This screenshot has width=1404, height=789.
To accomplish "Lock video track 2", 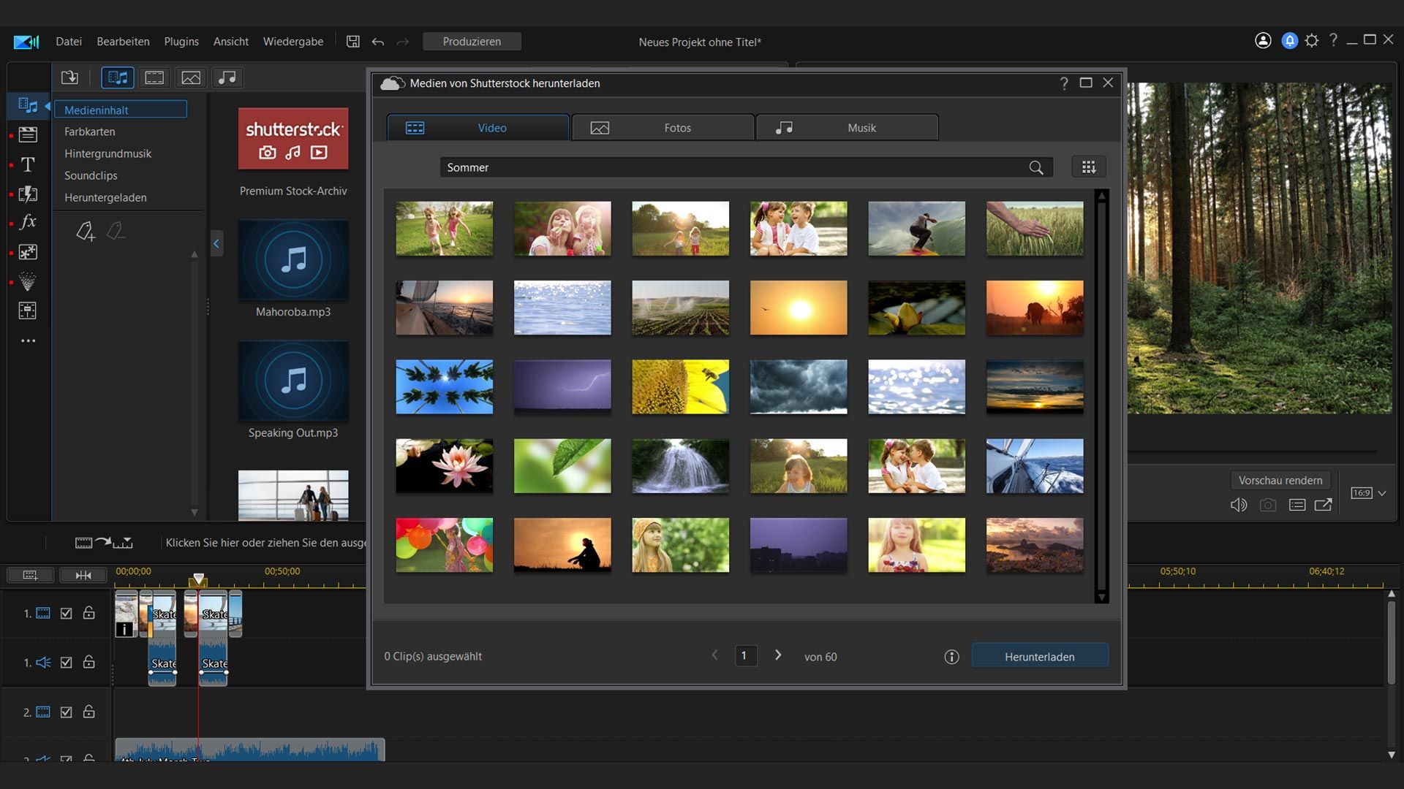I will click(89, 712).
